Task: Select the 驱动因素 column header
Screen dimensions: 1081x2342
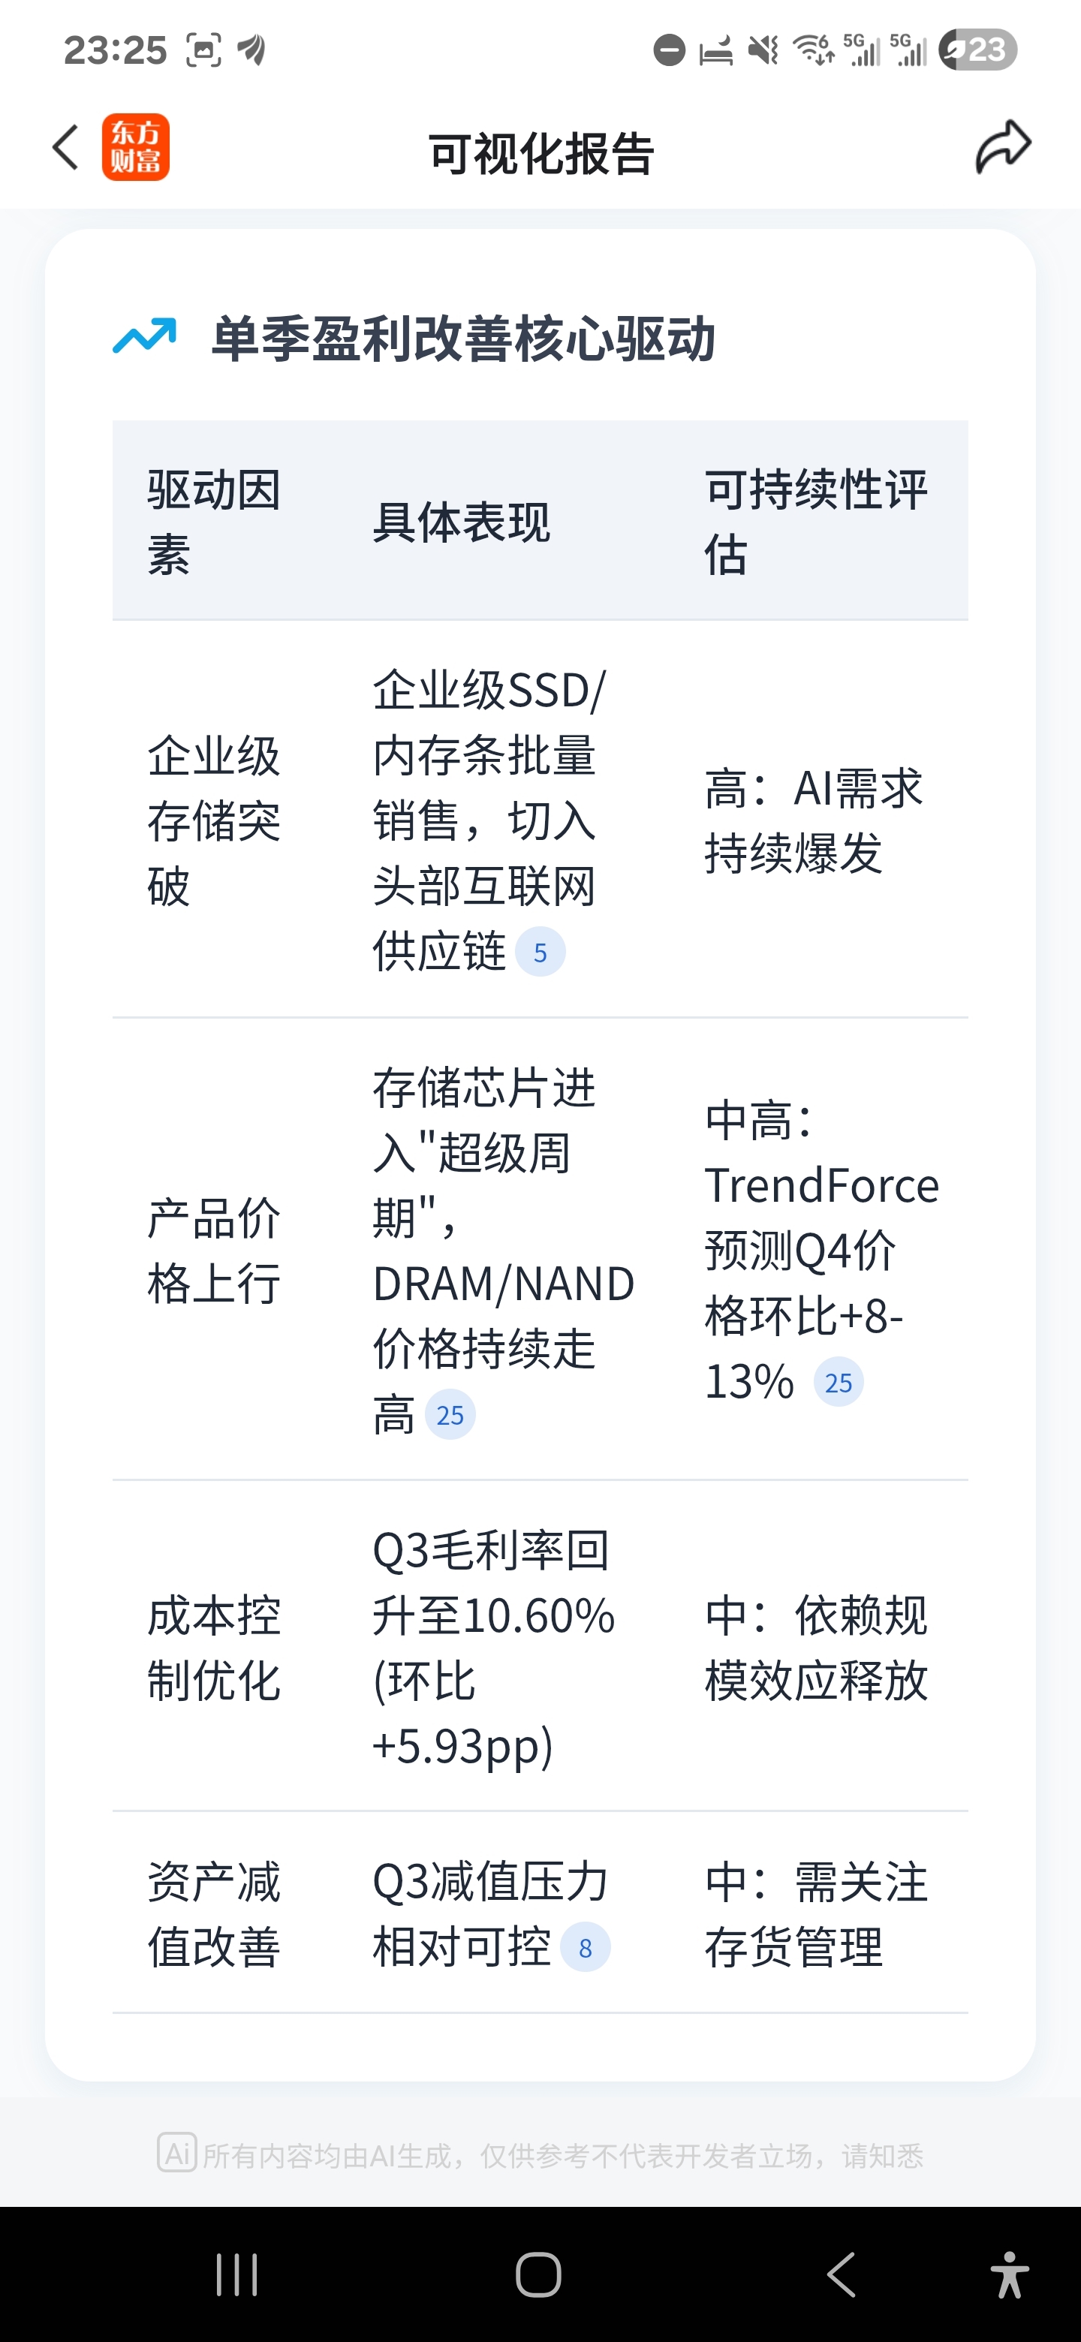Action: [215, 521]
